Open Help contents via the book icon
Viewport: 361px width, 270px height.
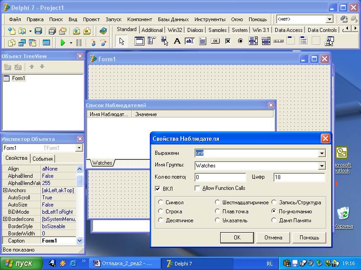tap(103, 31)
